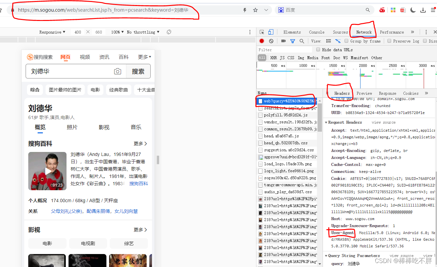Clear the network log

coord(271,41)
